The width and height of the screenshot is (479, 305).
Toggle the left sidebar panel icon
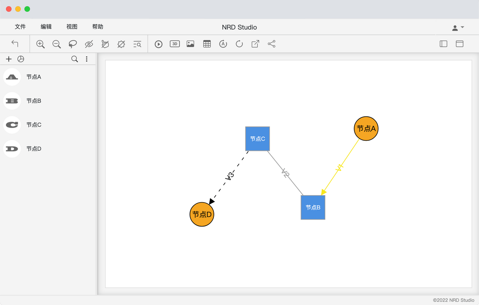(x=443, y=44)
